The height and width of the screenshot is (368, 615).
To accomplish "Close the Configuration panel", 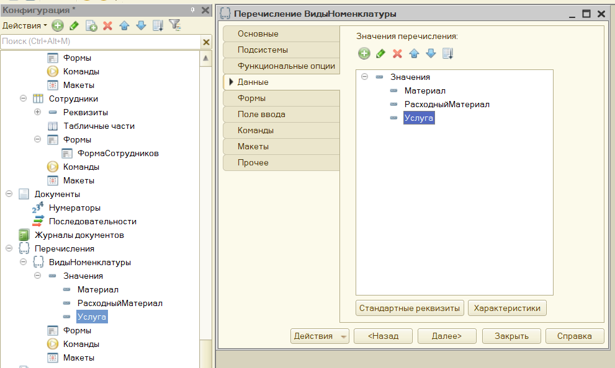I will pos(205,10).
